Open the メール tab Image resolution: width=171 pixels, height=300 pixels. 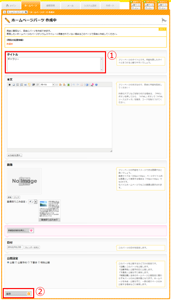click(70, 5)
